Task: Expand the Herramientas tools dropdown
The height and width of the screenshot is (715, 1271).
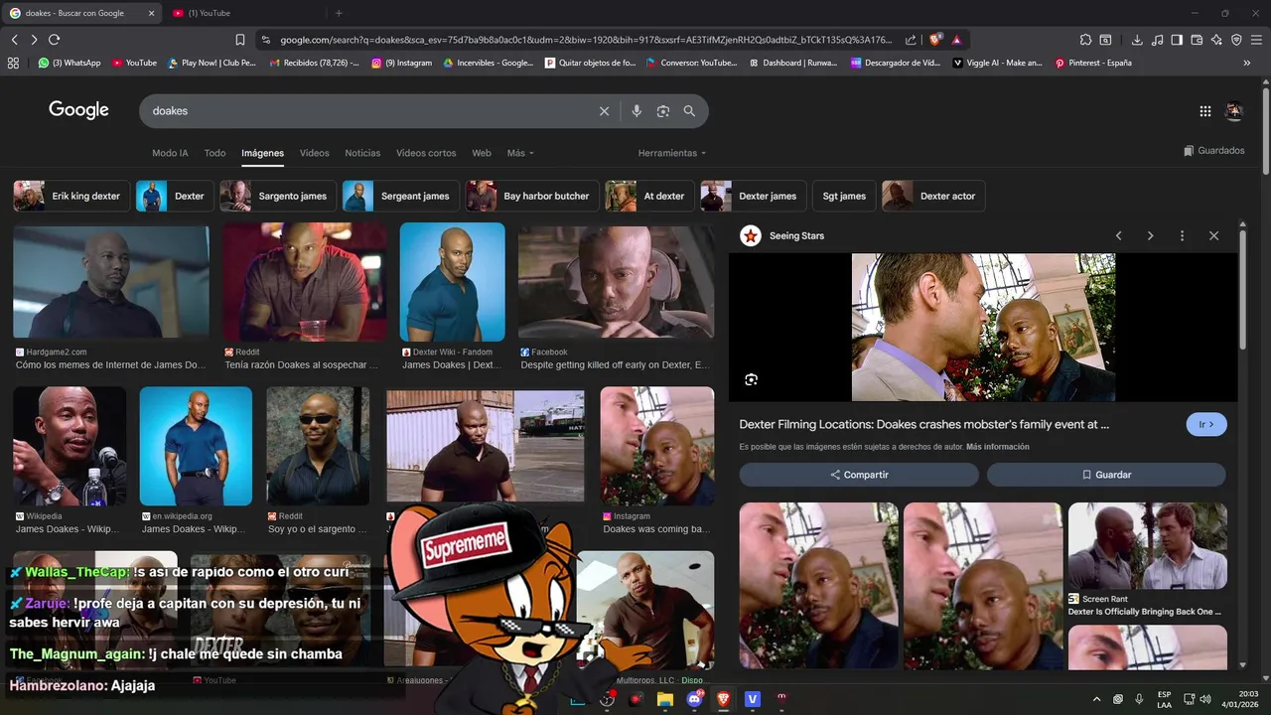Action: coord(672,153)
